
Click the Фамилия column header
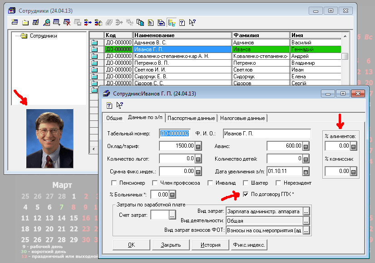[x=261, y=35]
